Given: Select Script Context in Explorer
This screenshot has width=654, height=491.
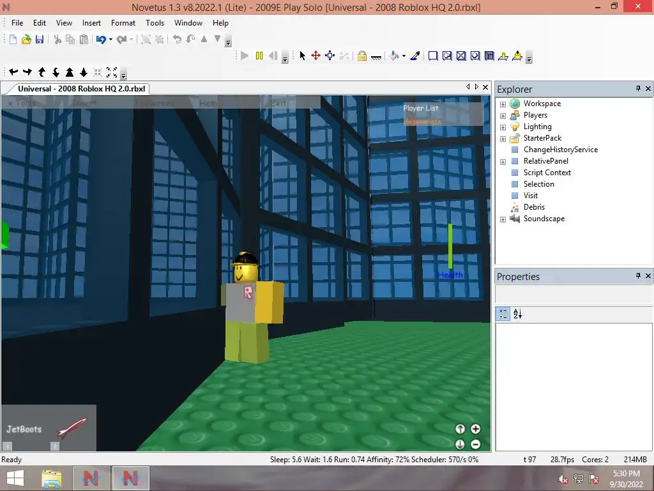Looking at the screenshot, I should (547, 173).
